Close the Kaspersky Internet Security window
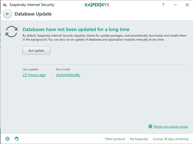The image size is (193, 144). pos(187,5)
